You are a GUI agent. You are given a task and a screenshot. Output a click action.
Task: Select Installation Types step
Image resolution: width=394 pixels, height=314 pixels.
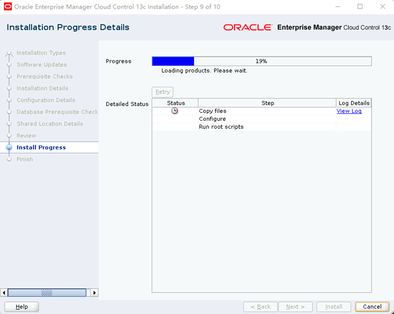(41, 53)
